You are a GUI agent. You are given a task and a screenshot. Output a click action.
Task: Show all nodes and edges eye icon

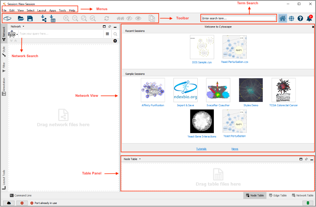(x=138, y=18)
